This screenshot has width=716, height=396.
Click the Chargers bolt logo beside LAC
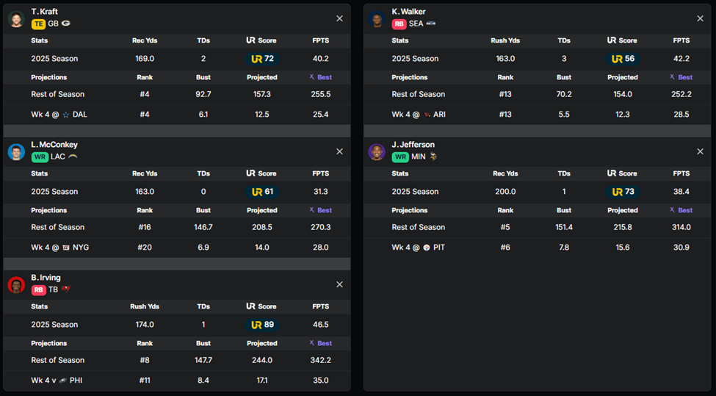73,156
